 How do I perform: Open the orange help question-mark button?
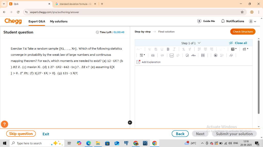[x=5, y=124]
